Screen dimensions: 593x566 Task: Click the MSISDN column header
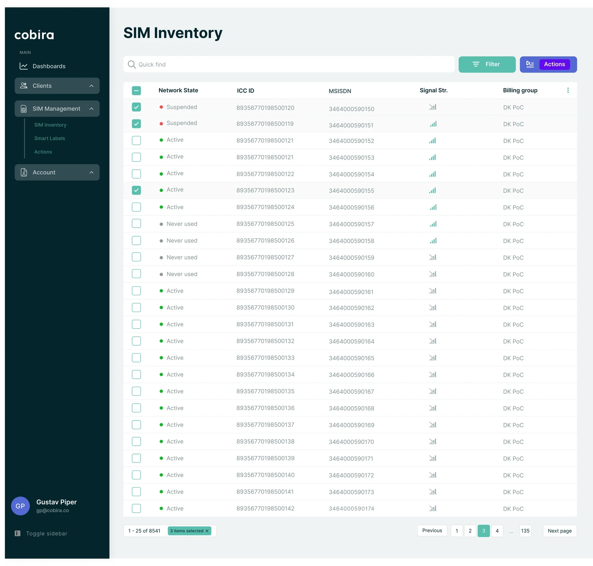click(x=340, y=91)
